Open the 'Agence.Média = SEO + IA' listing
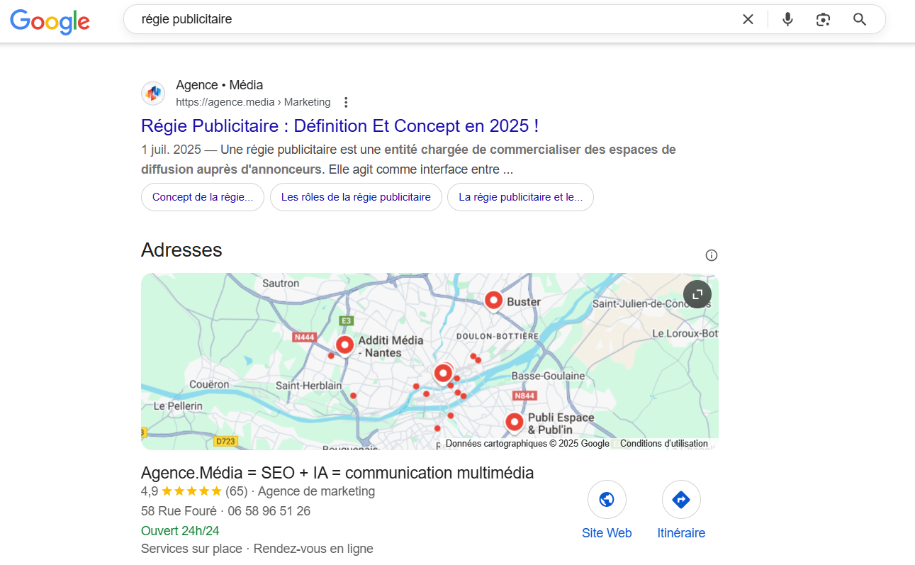915x565 pixels. pos(337,473)
